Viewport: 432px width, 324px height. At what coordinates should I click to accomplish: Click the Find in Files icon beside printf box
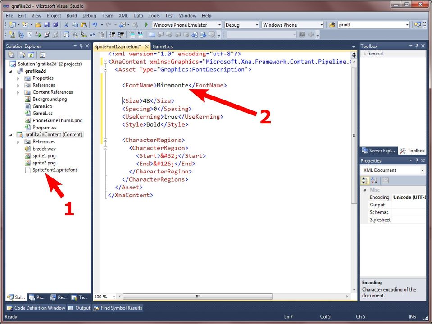pyautogui.click(x=332, y=25)
